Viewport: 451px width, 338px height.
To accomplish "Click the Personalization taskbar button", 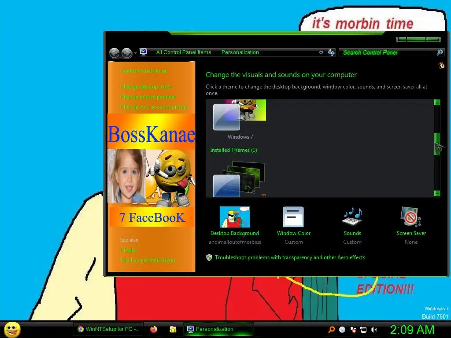I will (x=218, y=329).
